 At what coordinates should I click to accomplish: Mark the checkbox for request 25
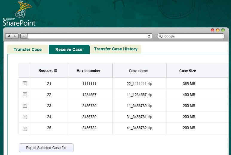(25, 129)
